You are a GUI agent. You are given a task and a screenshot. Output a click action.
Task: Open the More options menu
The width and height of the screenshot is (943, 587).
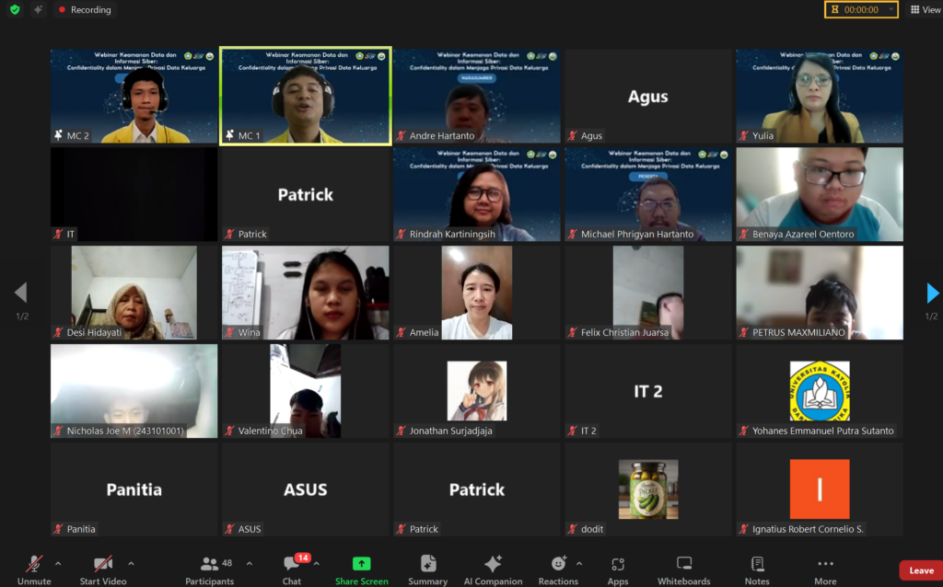click(x=825, y=564)
